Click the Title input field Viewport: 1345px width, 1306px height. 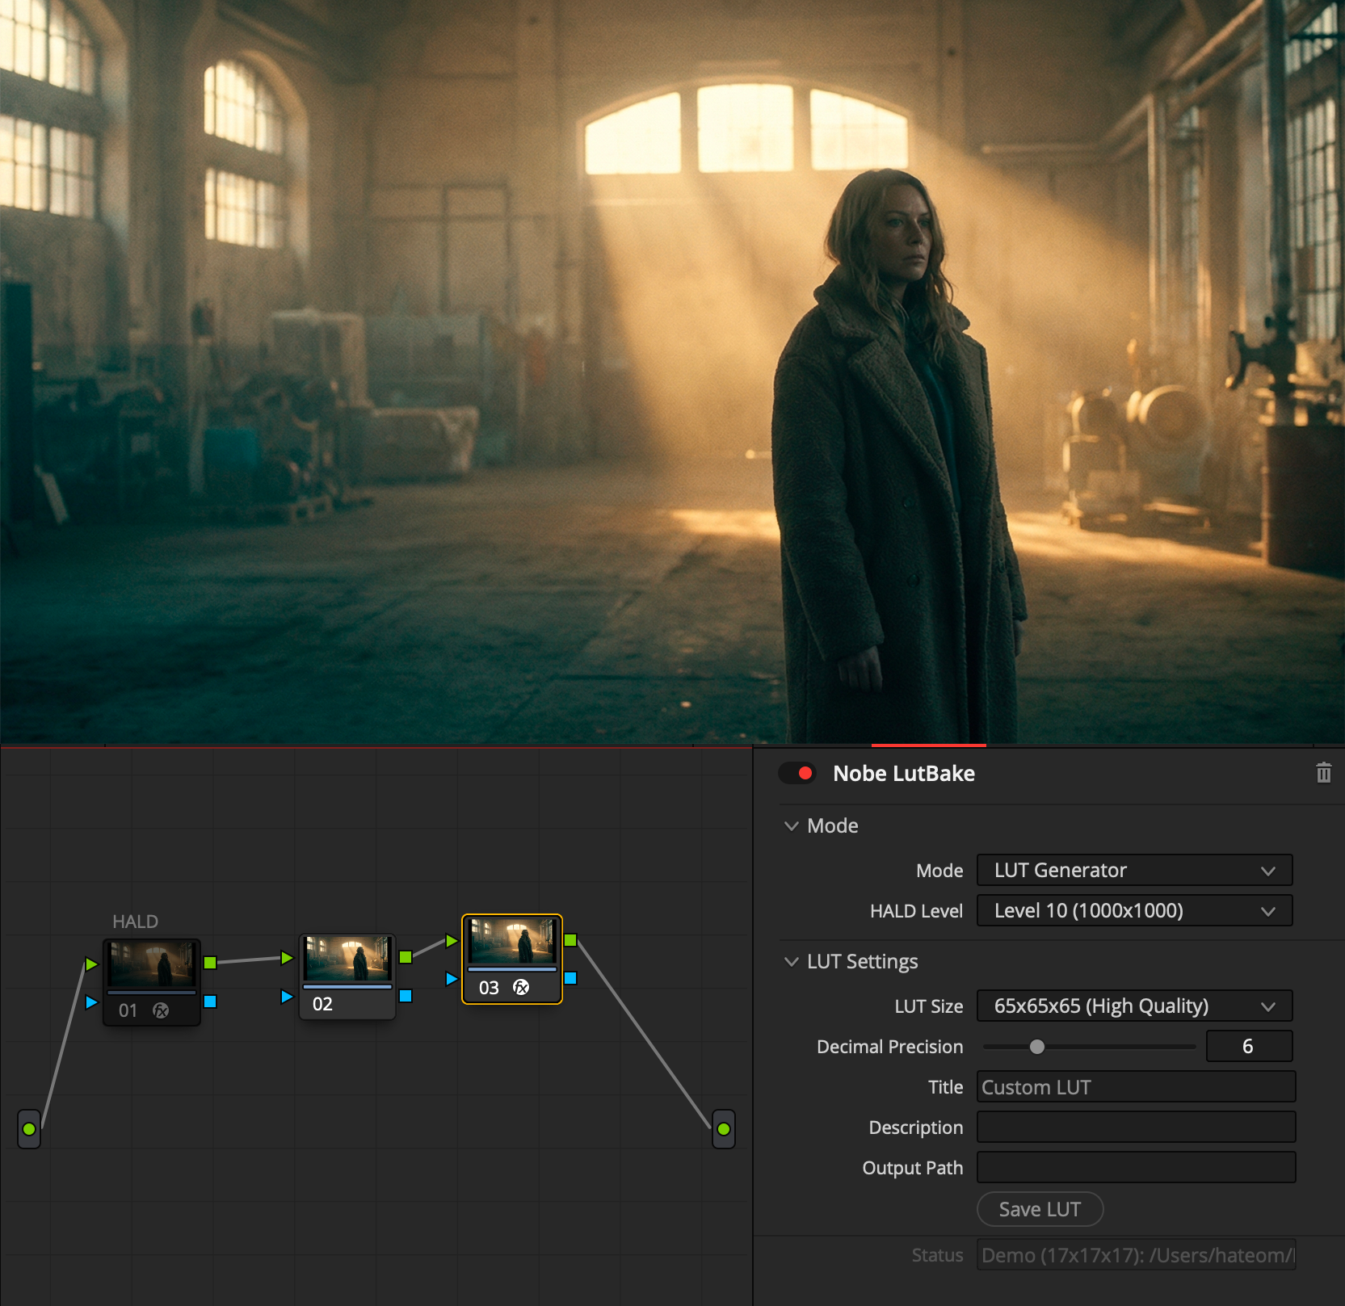[x=1135, y=1087]
